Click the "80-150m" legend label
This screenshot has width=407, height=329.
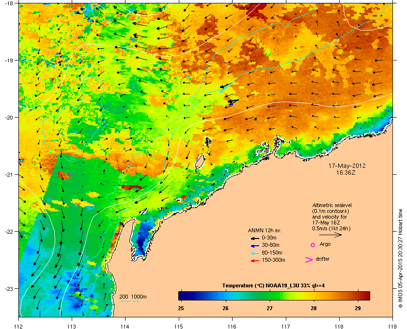(x=272, y=253)
